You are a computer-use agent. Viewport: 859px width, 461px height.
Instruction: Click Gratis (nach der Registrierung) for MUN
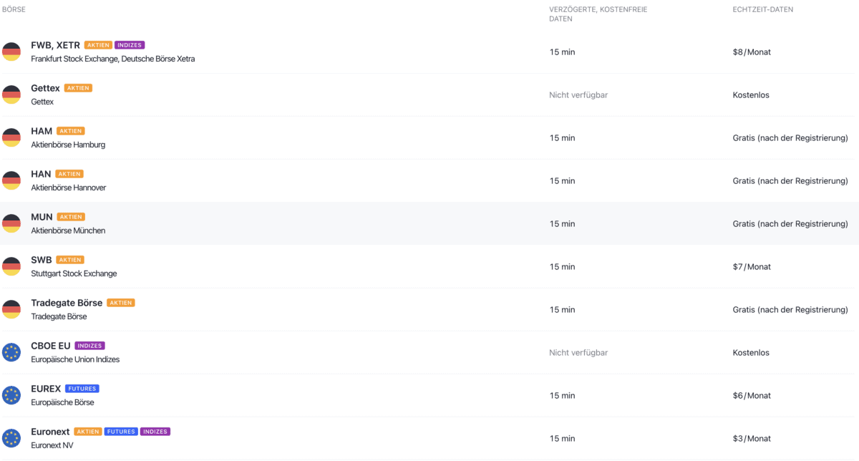click(x=790, y=224)
